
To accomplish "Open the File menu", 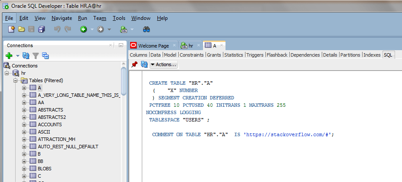I will pos(9,18).
